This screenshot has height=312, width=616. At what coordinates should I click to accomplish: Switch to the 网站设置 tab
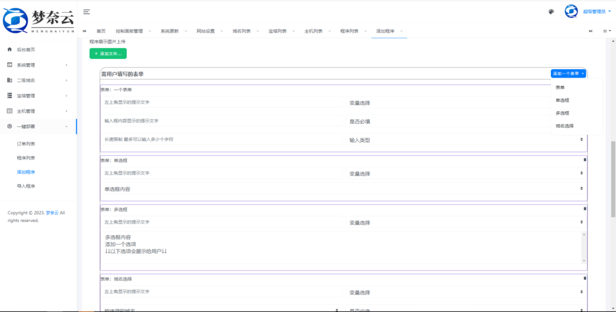click(205, 31)
